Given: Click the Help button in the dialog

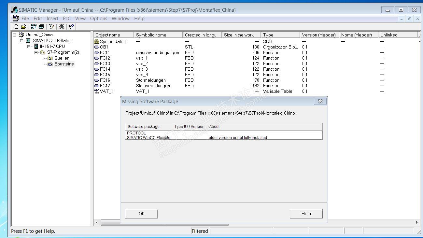Looking at the screenshot, I should (x=306, y=214).
